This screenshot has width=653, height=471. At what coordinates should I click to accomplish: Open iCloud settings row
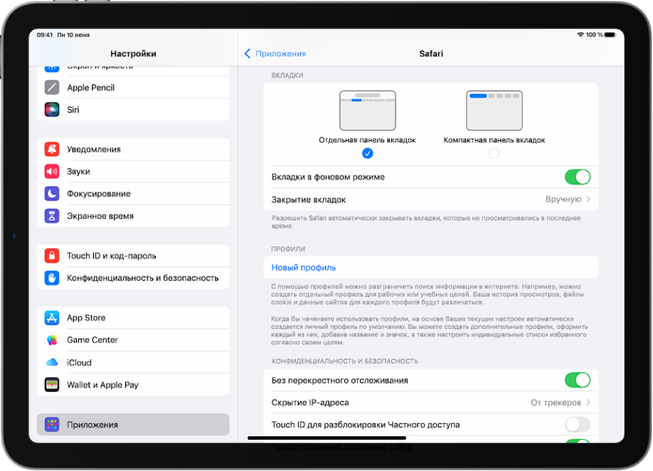[133, 363]
